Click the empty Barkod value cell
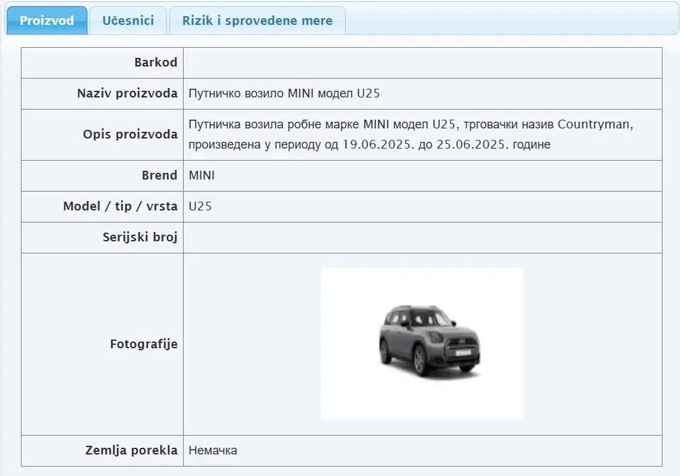Viewport: 680px width, 476px height. coord(422,63)
